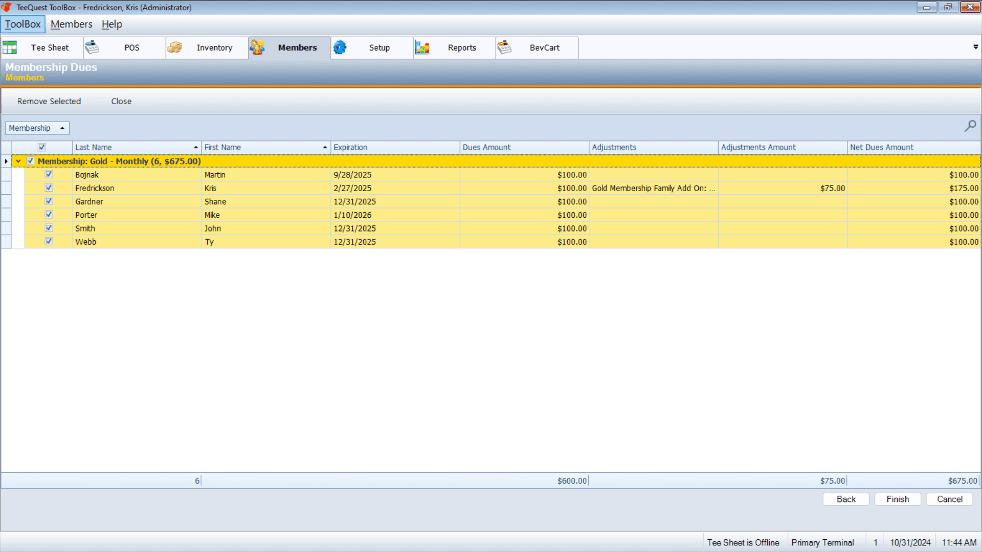The image size is (982, 552).
Task: Toggle the select-all header checkbox
Action: [42, 147]
